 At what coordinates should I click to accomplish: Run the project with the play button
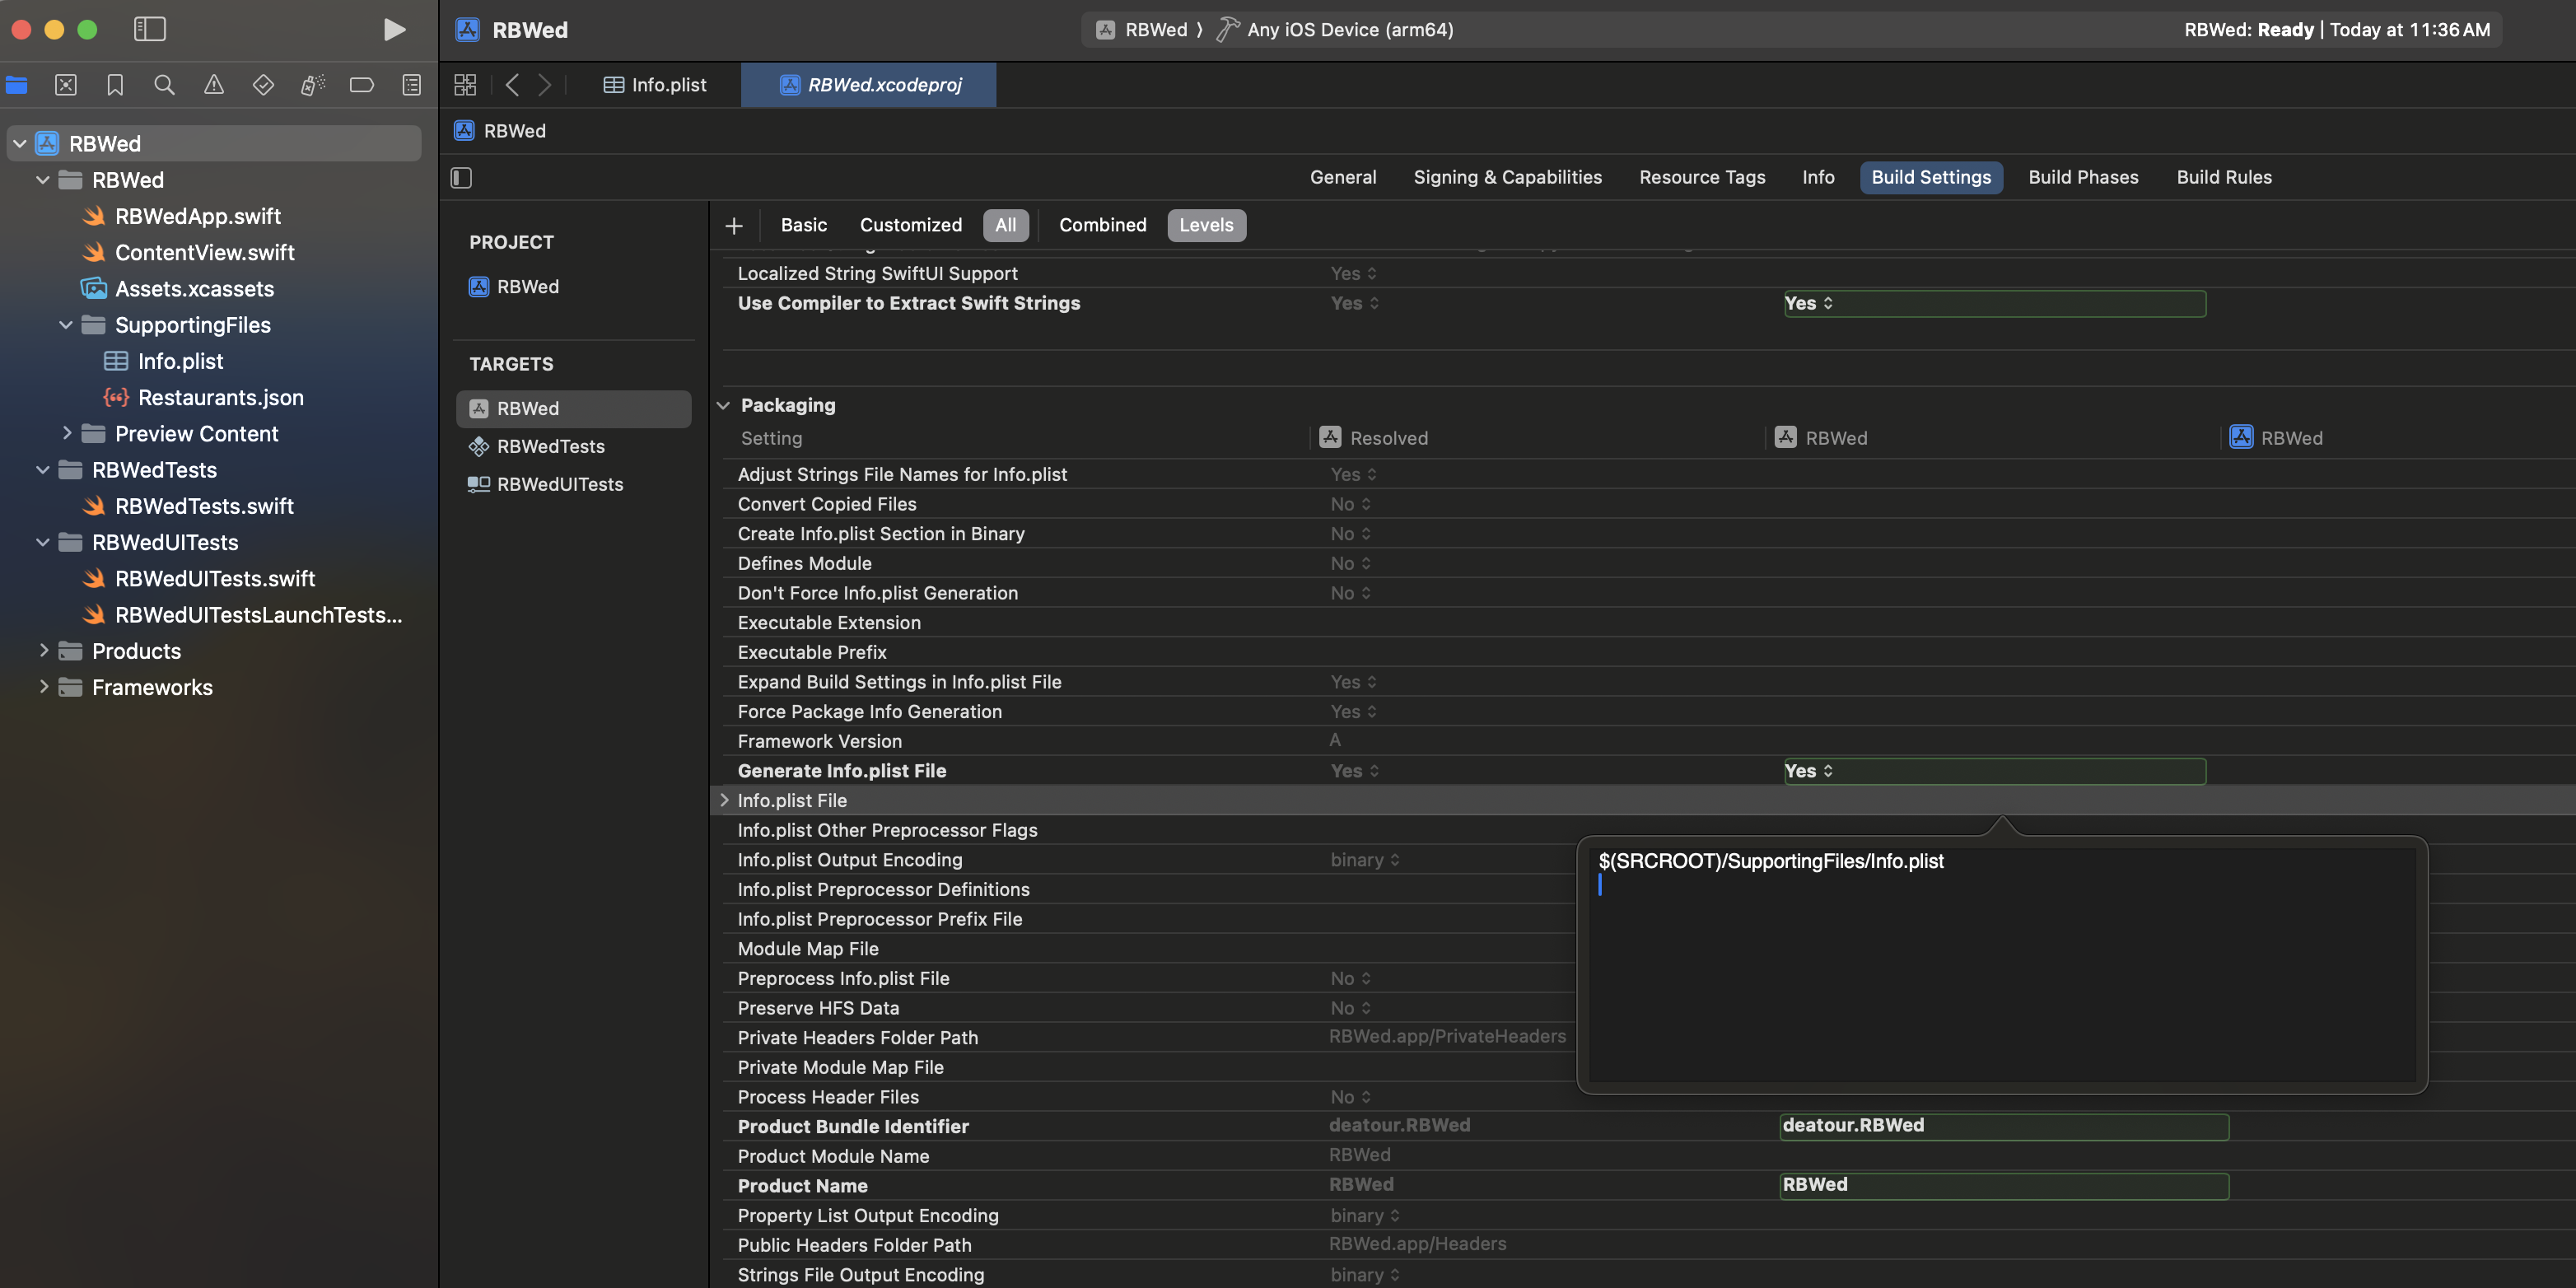[x=394, y=29]
